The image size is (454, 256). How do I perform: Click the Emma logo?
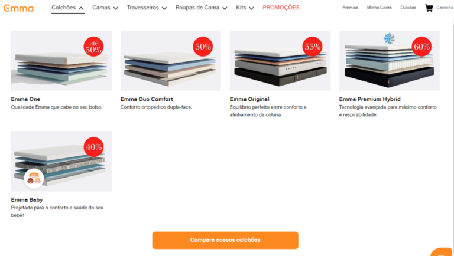(x=19, y=8)
